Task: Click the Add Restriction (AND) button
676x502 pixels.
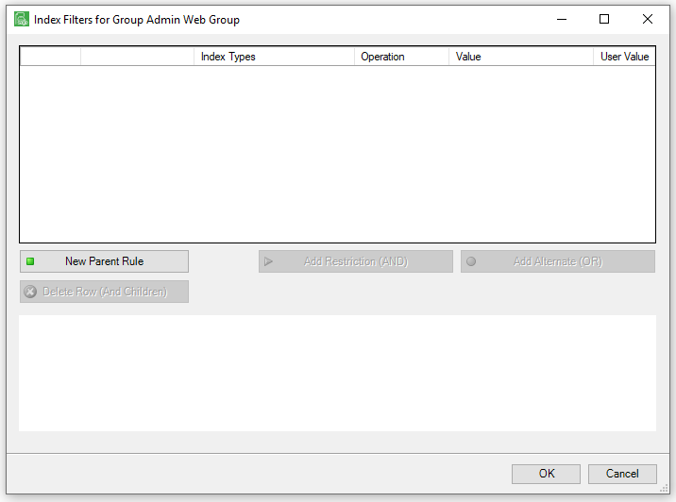Action: tap(356, 261)
